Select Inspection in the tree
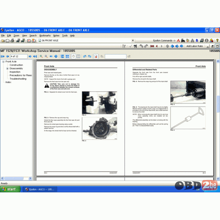This screenshot has height=220, width=220. [x=15, y=72]
